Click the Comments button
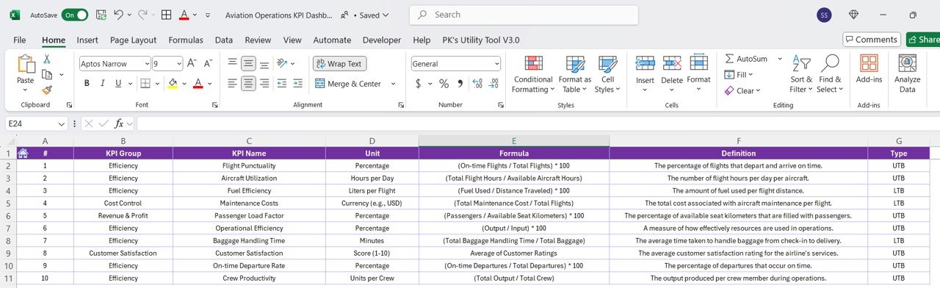 click(x=872, y=40)
